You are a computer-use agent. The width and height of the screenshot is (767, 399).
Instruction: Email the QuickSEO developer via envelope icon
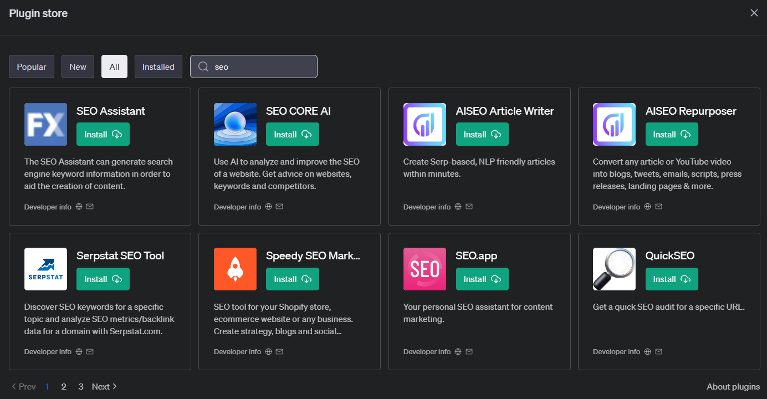point(658,351)
